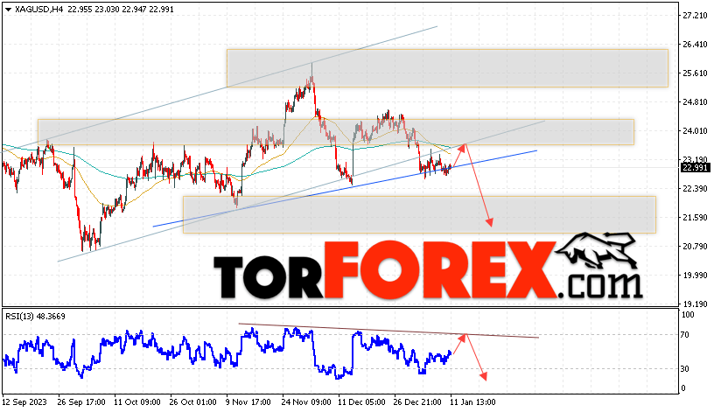
Task: Select the current price label 22.991
Action: coord(695,168)
